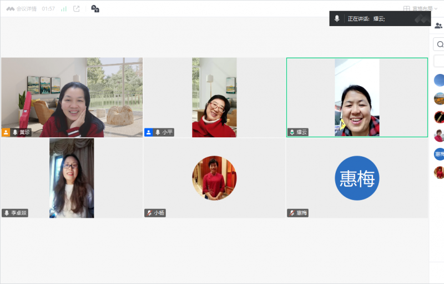The width and height of the screenshot is (444, 284).
Task: Click the green network signal strength icon
Action: tap(64, 9)
